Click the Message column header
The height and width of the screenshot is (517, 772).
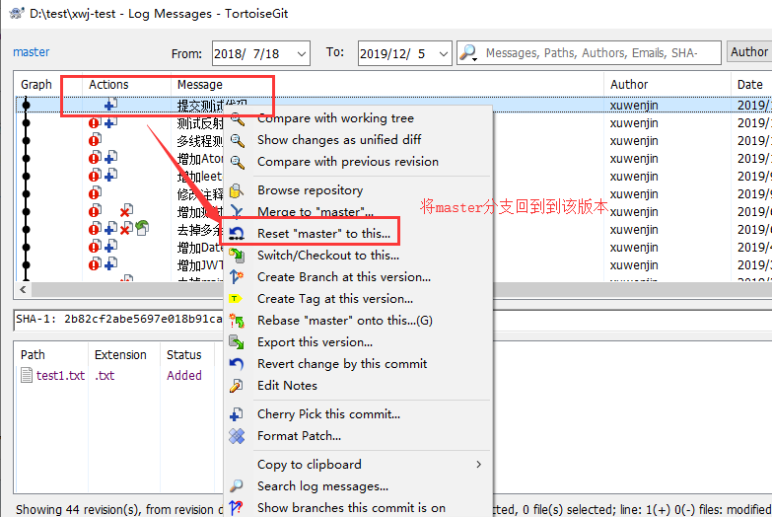200,84
